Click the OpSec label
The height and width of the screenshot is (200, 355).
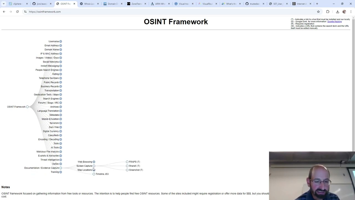(x=55, y=164)
